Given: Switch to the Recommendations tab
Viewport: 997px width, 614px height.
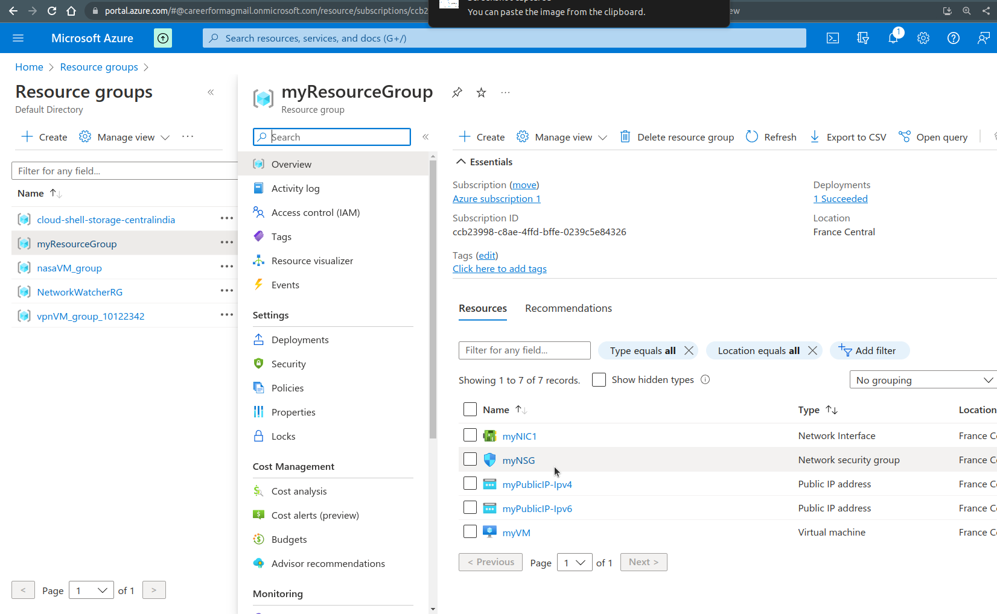Looking at the screenshot, I should [568, 308].
